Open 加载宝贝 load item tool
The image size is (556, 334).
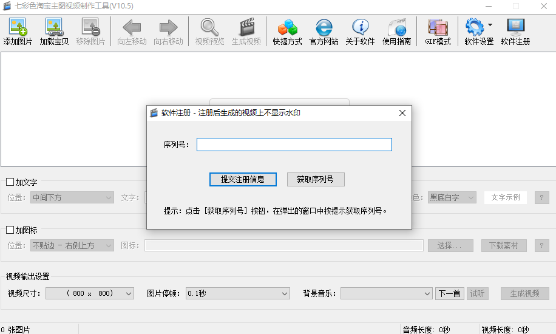(x=54, y=31)
